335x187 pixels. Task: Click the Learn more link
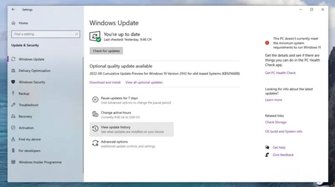[x=273, y=100]
